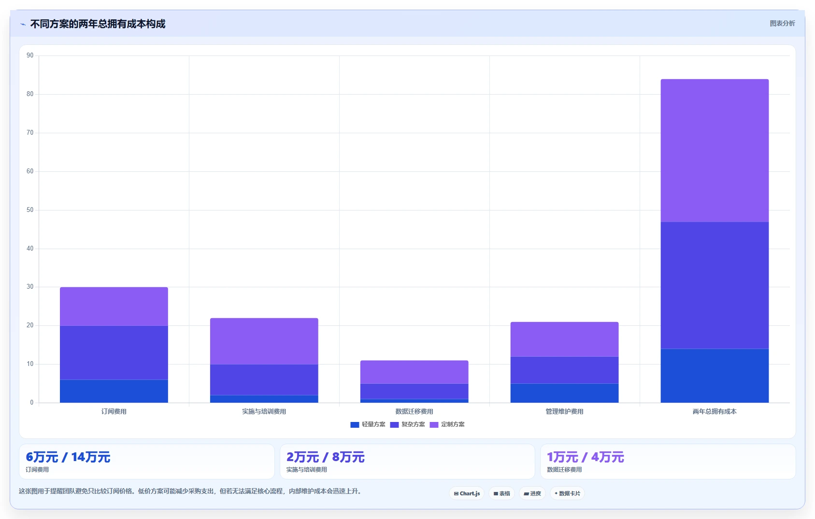Select the 定制方案 segment of the 数据迁移费用 bar
The image size is (815, 519).
[x=415, y=372]
